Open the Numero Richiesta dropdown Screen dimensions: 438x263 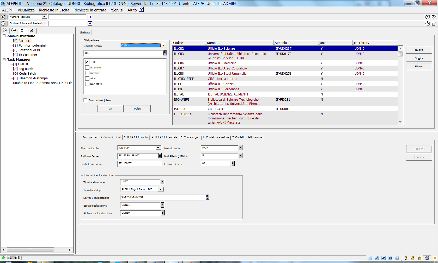click(x=44, y=17)
